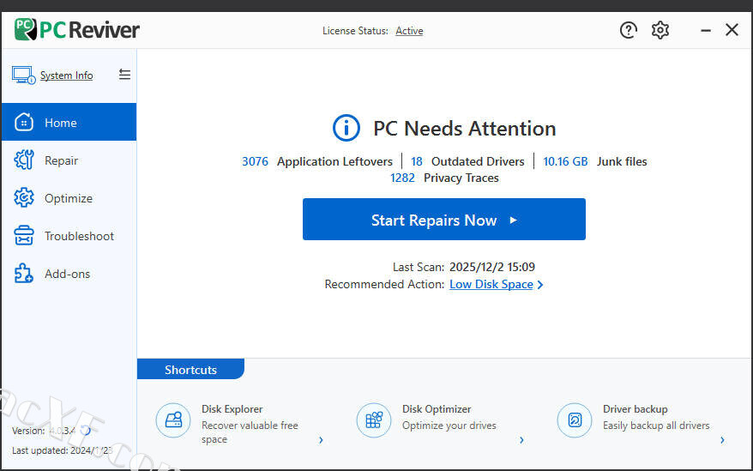This screenshot has height=471, width=753.
Task: Click the Disk Explorer shortcut icon
Action: (x=173, y=420)
